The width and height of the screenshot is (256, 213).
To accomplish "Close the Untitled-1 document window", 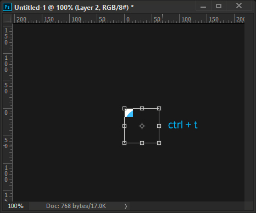I will pos(239,6).
